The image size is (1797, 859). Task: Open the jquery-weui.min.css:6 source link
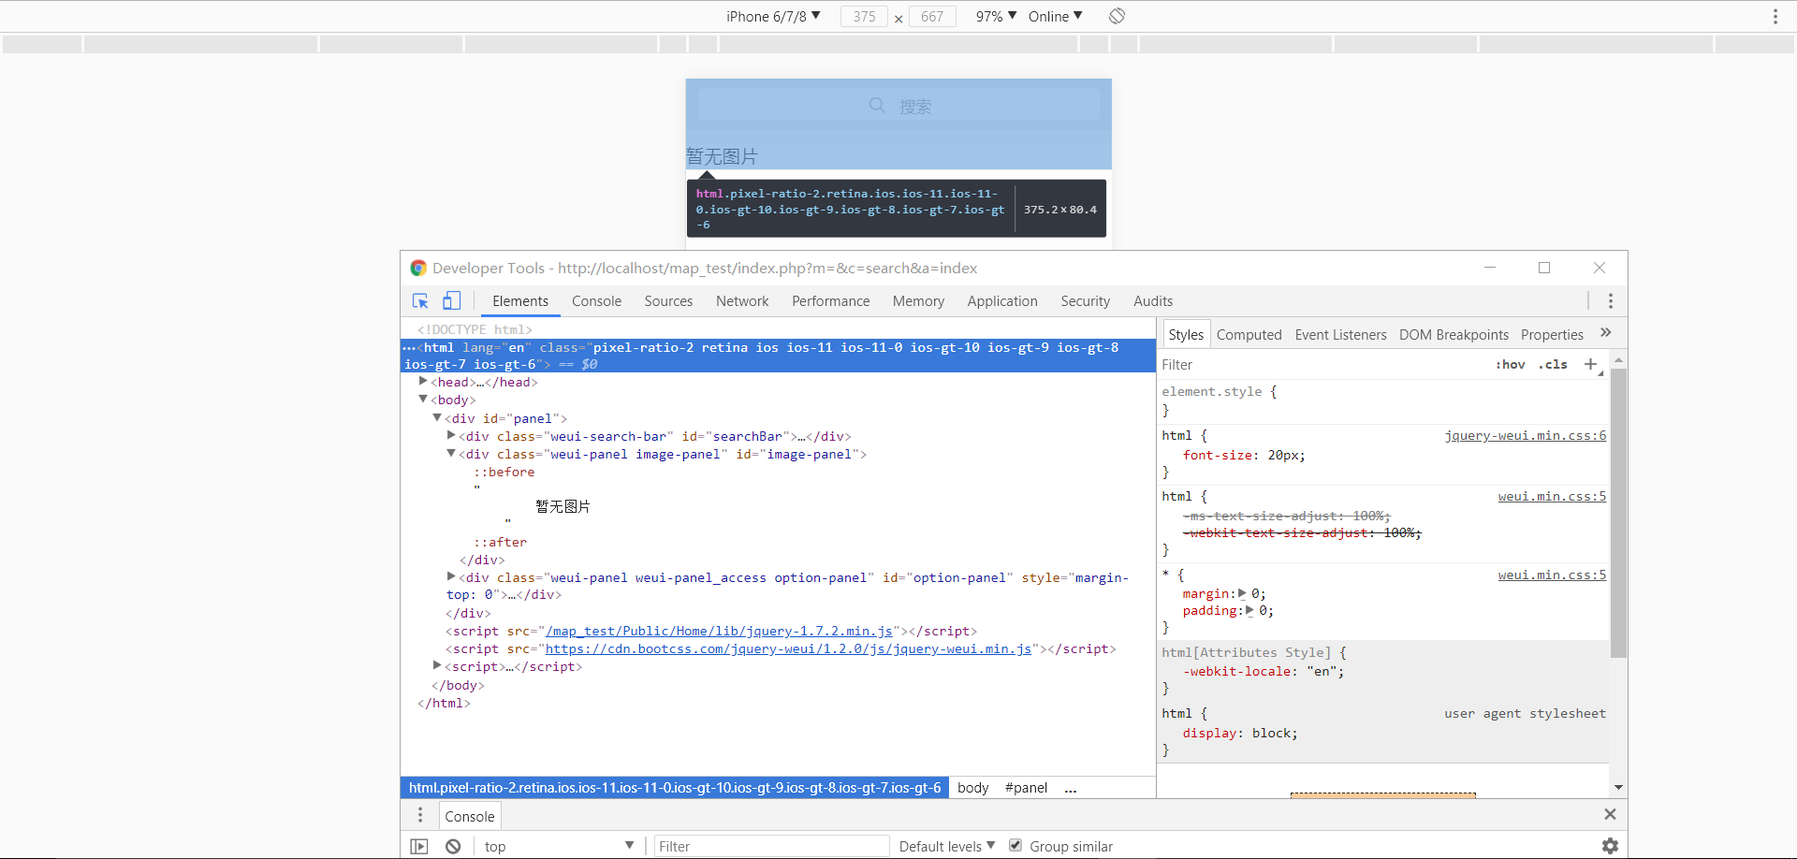click(1525, 435)
